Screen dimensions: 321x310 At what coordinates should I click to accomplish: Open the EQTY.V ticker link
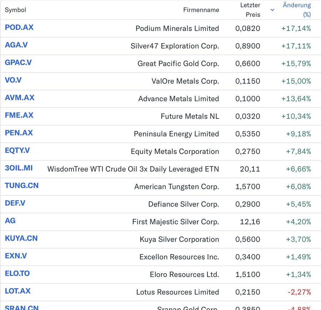tap(17, 150)
